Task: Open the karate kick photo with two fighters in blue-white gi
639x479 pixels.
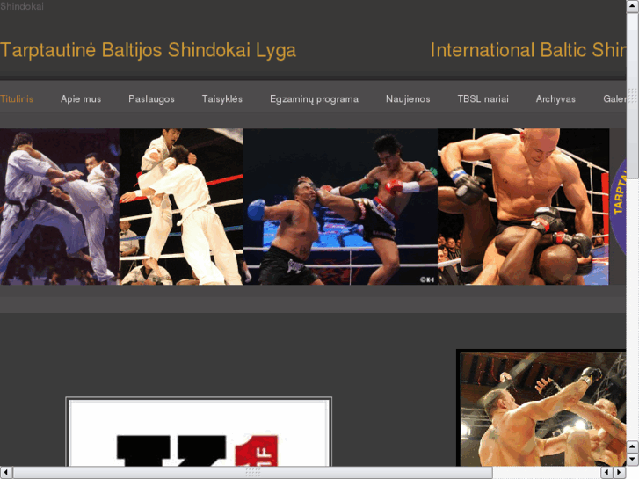Action: click(60, 207)
